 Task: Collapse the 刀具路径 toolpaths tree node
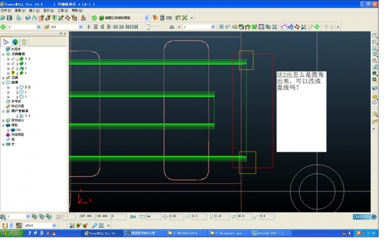pyautogui.click(x=3, y=54)
